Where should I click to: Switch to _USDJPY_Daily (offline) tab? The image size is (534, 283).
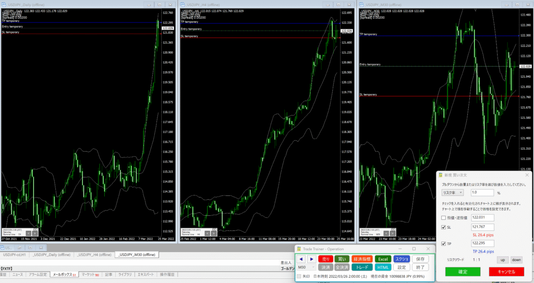(x=52, y=255)
